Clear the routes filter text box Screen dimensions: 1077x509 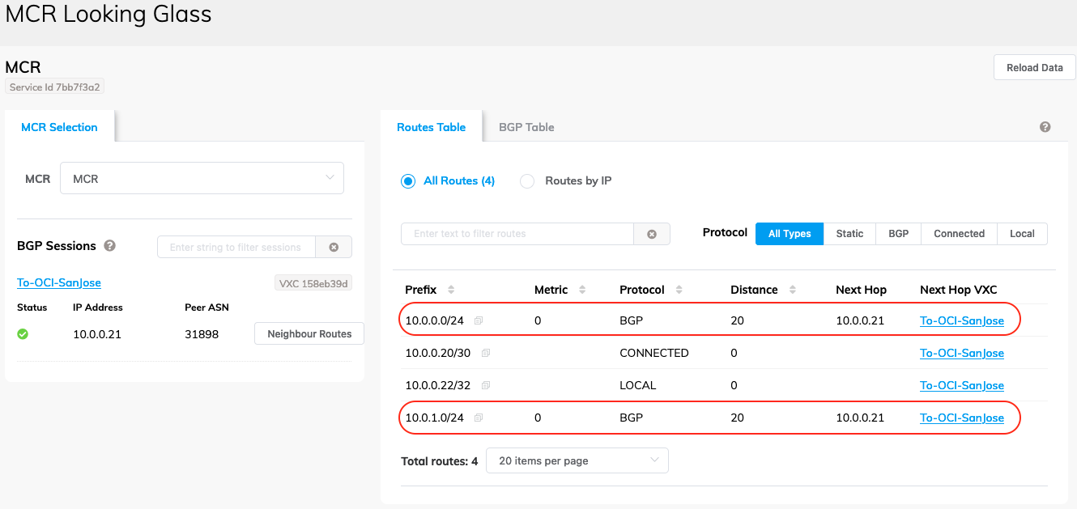[652, 234]
